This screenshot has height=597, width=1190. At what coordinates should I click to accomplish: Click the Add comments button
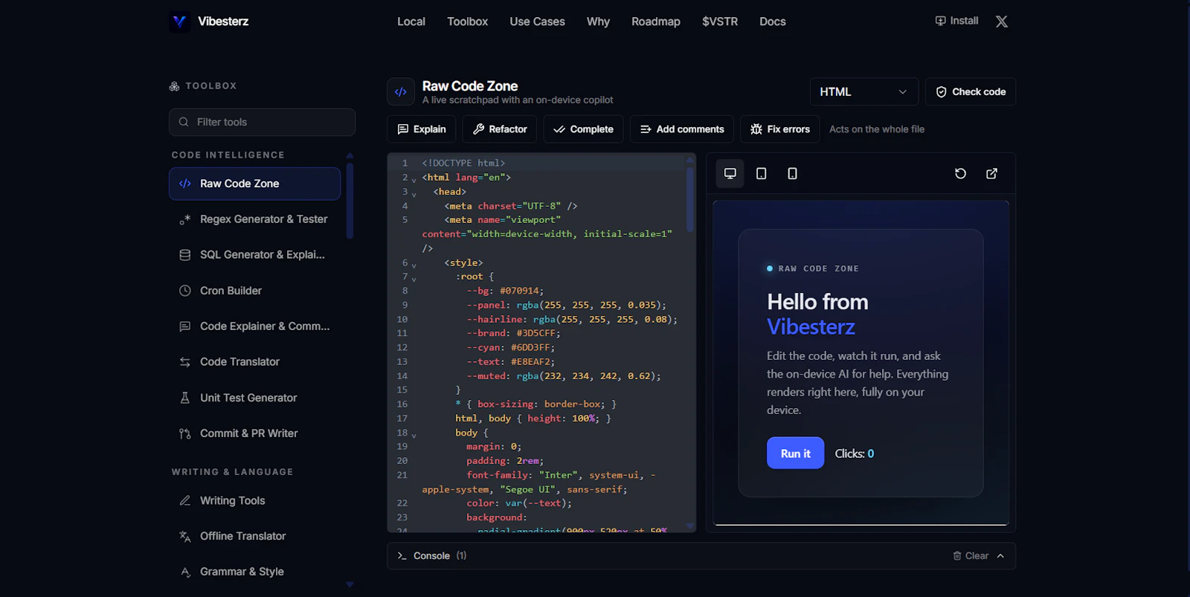point(682,129)
